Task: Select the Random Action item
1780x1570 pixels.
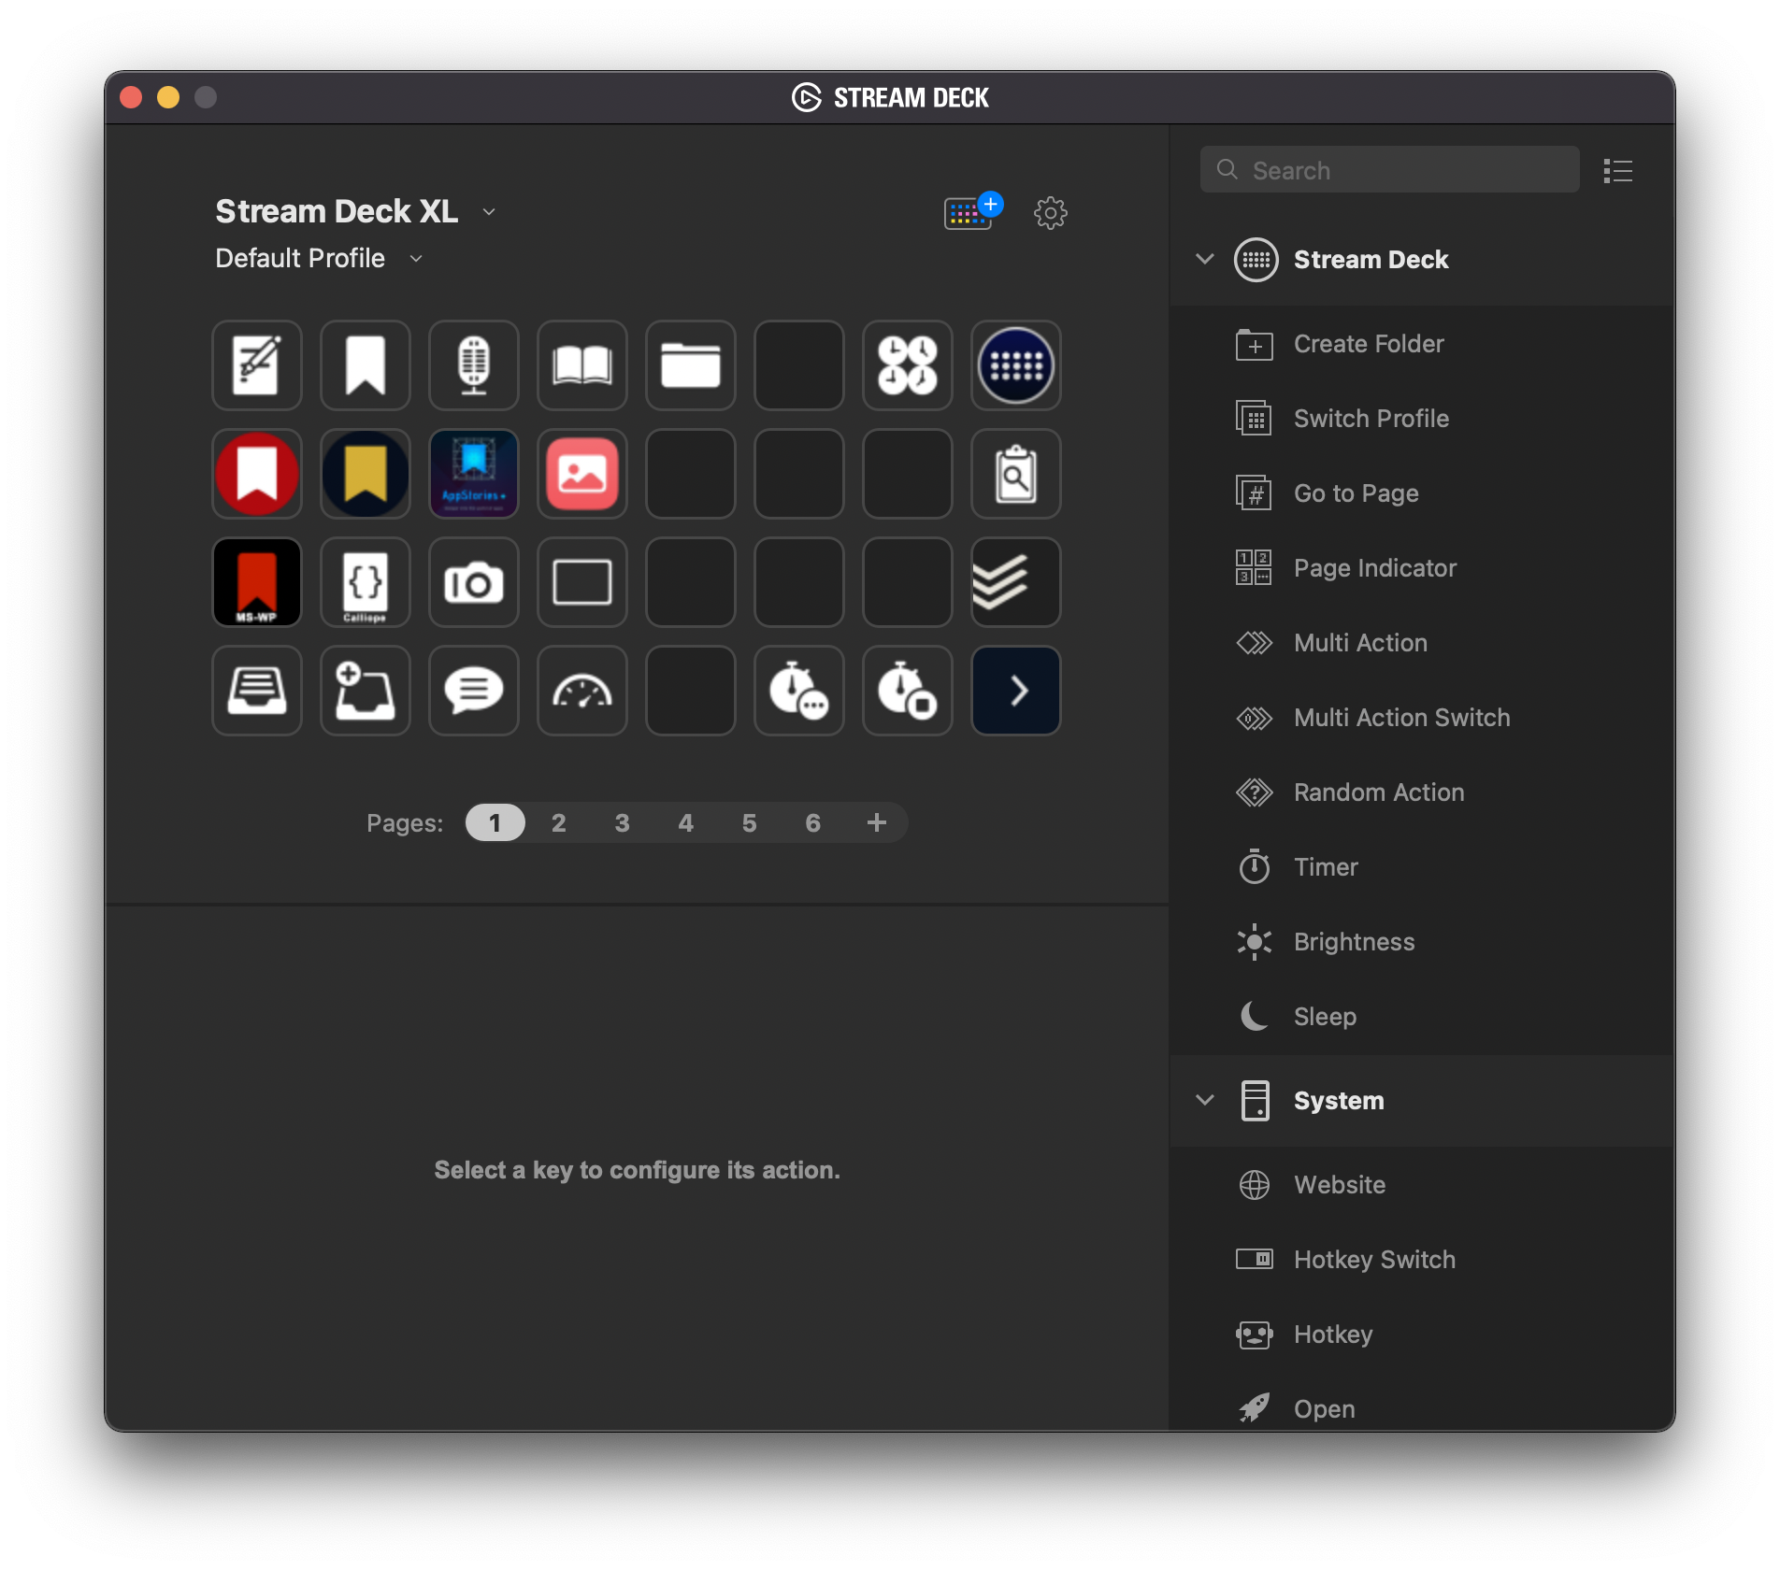Action: 1422,792
